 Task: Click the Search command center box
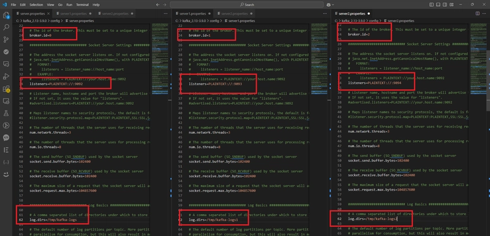pyautogui.click(x=247, y=5)
